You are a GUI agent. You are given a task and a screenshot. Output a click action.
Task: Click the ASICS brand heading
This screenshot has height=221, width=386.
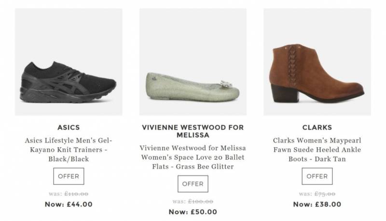pyautogui.click(x=69, y=128)
